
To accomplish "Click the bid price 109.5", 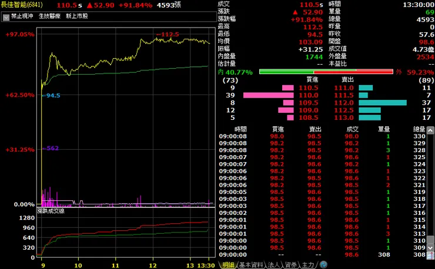I will pos(308,103).
